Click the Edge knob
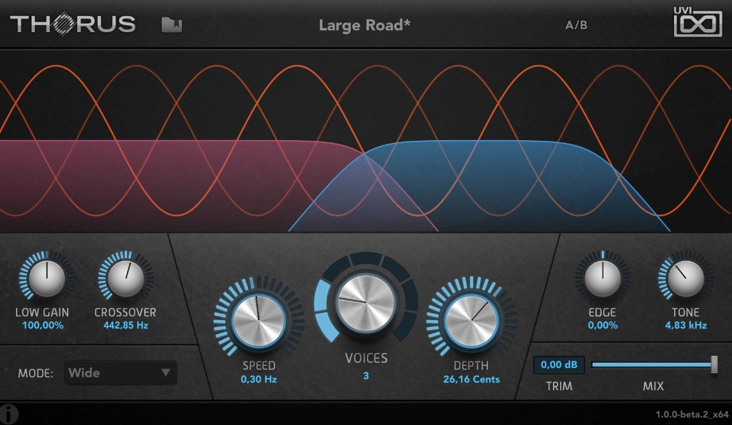This screenshot has width=732, height=425. (x=603, y=278)
